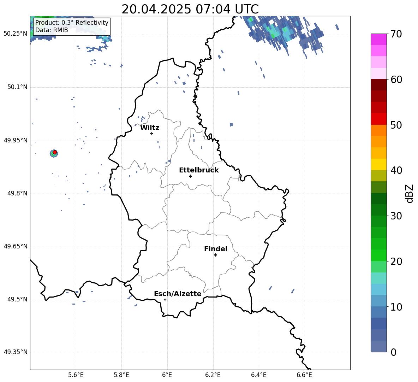Select the Wiltz city label
Screen dimensions: 418x382
pyautogui.click(x=150, y=128)
